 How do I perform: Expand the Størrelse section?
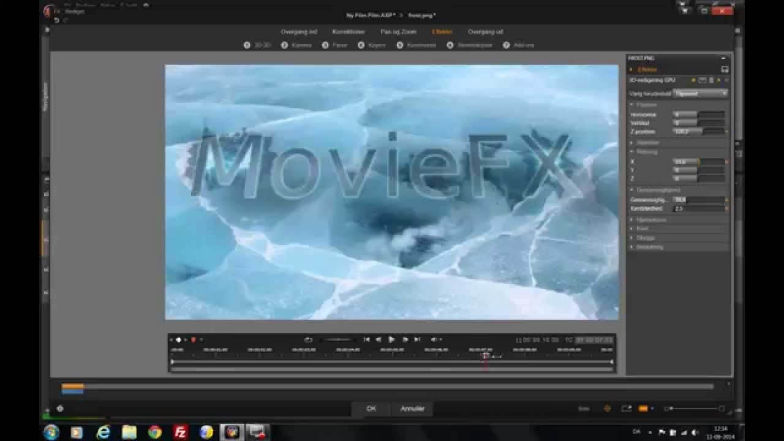(631, 143)
